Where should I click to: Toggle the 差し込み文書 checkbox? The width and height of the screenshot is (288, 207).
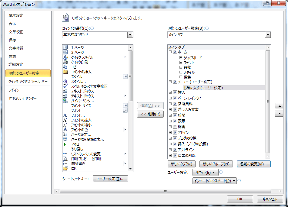[x=175, y=109]
